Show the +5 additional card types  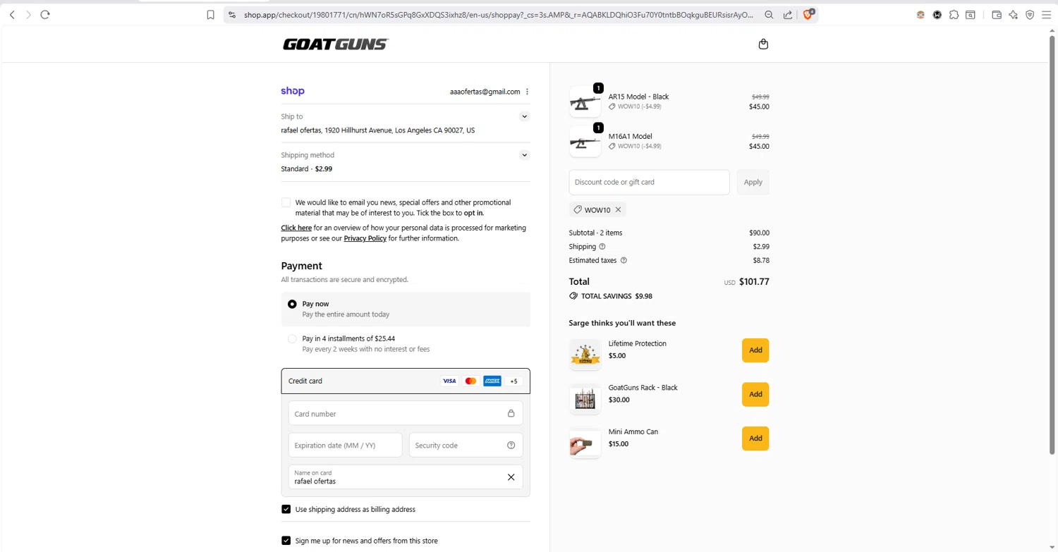click(513, 381)
